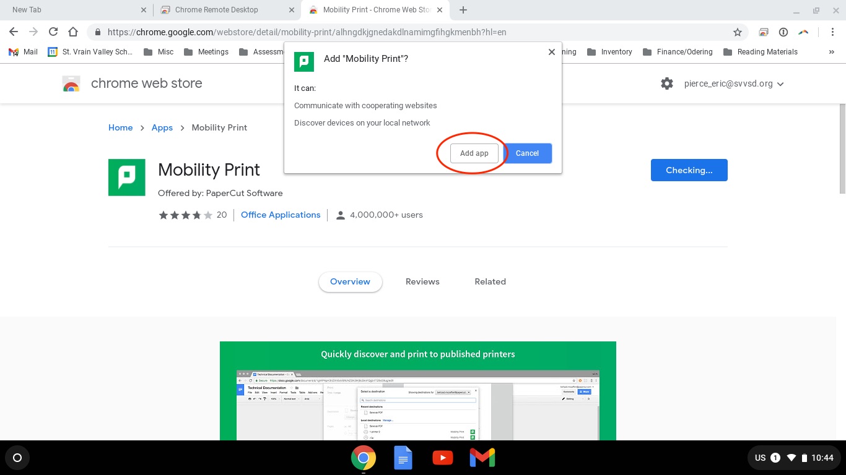Open the Wi-Fi status icon in tray
This screenshot has width=846, height=475.
(791, 458)
